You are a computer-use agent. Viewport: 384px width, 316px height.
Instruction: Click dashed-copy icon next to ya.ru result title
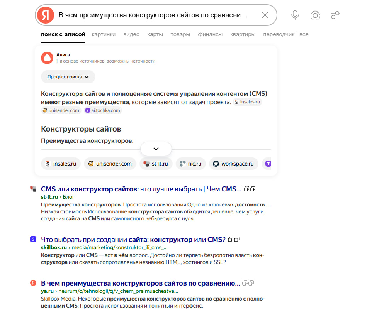pyautogui.click(x=245, y=283)
